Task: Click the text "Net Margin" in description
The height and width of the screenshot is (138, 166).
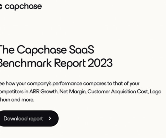Action: click(73, 91)
